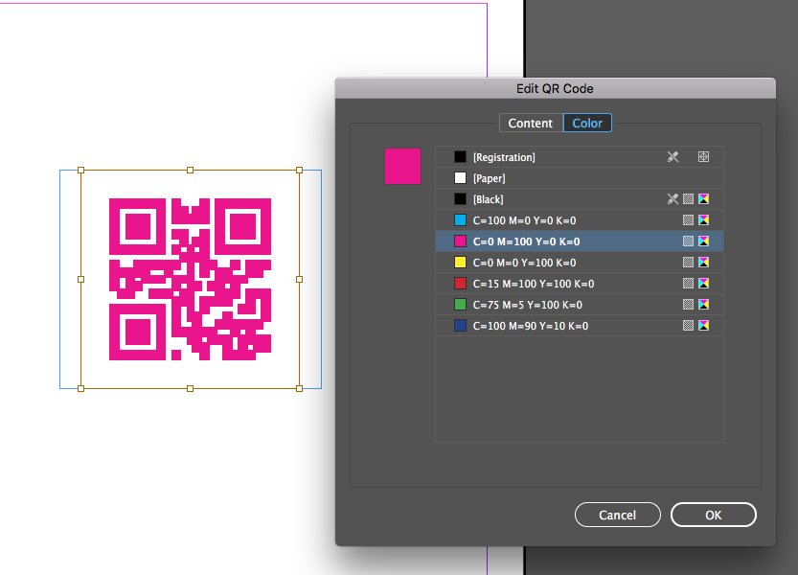Click the yellow color chip
The height and width of the screenshot is (575, 798).
tap(460, 263)
